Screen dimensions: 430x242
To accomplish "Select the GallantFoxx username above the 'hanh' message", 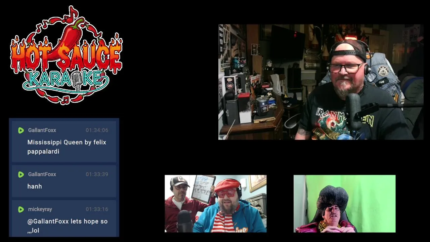I will click(x=42, y=174).
